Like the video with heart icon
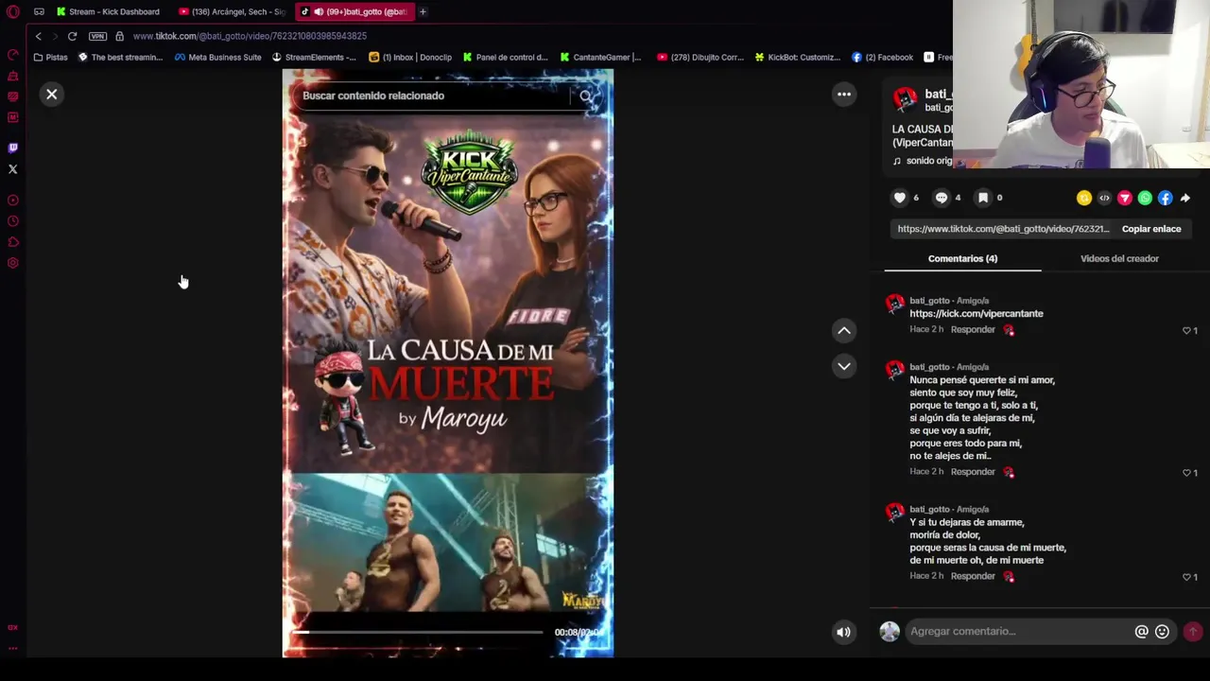 [x=900, y=198]
